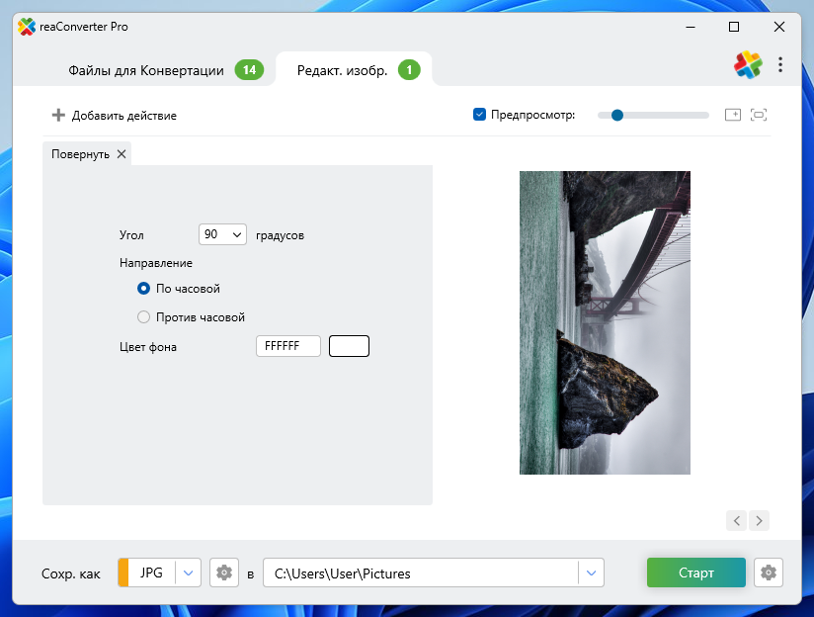This screenshot has height=617, width=814.
Task: Close the Повернуть action tab
Action: pos(122,154)
